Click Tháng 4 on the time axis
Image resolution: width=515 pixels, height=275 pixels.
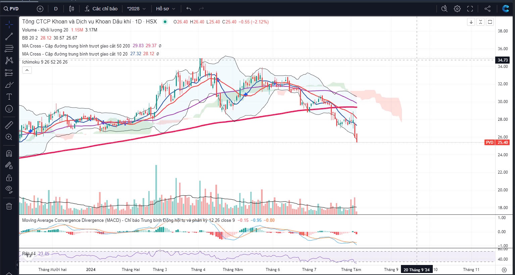coord(198,270)
